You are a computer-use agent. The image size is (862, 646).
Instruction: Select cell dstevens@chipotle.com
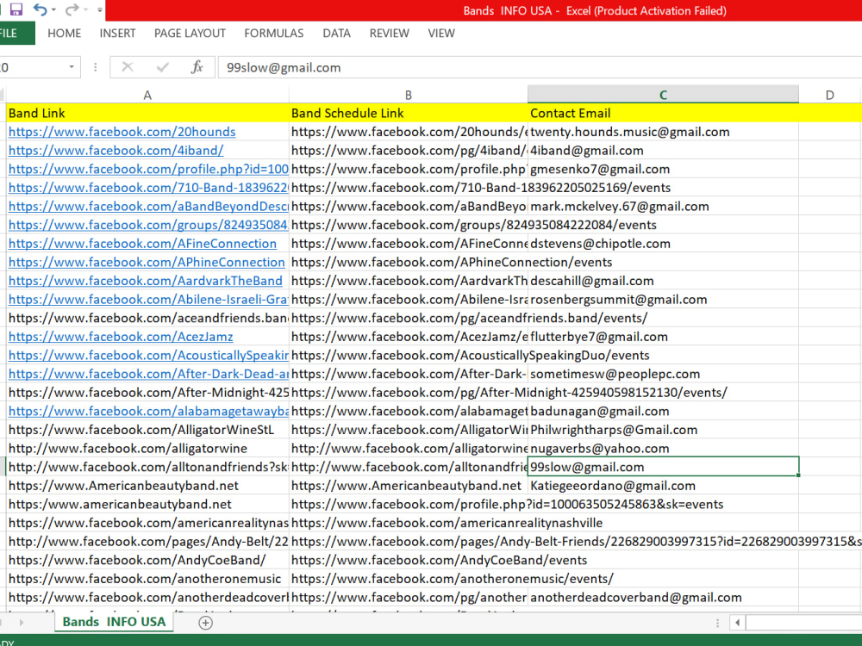[663, 244]
